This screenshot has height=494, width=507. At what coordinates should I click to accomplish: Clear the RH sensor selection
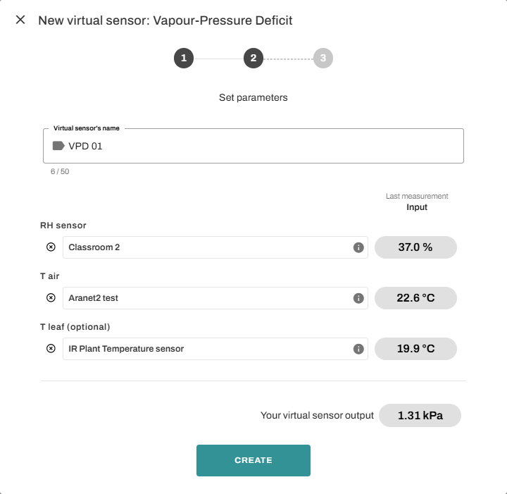click(x=51, y=247)
